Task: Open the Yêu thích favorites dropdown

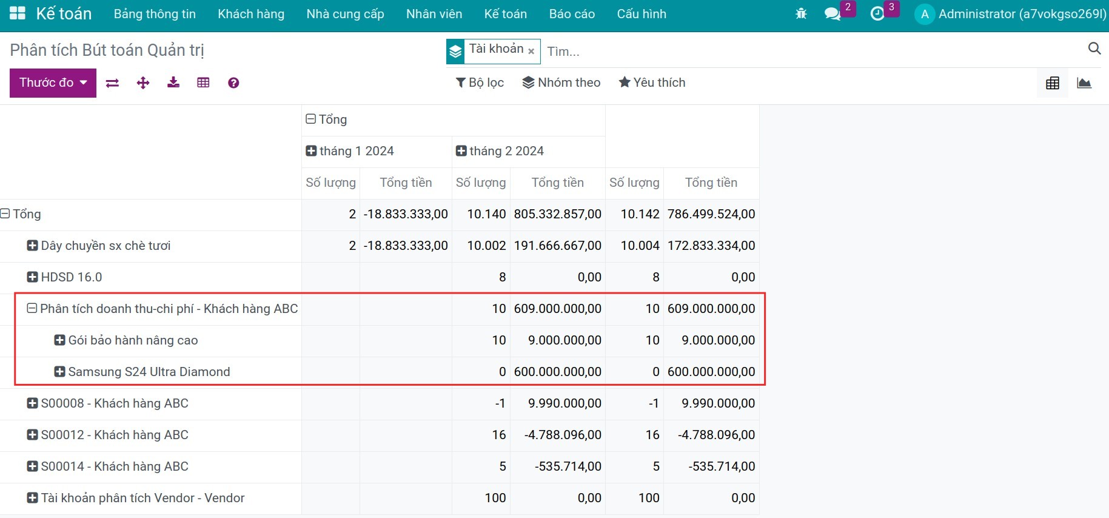Action: point(652,82)
